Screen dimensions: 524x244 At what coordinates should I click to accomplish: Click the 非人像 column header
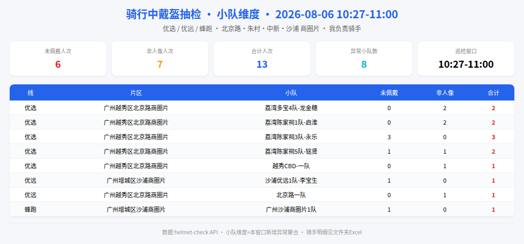tap(445, 93)
